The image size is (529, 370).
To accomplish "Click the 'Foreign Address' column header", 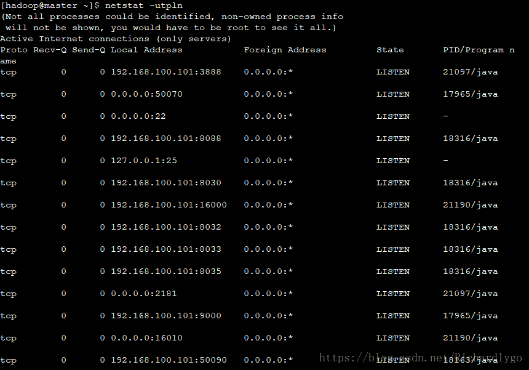I will pyautogui.click(x=285, y=50).
